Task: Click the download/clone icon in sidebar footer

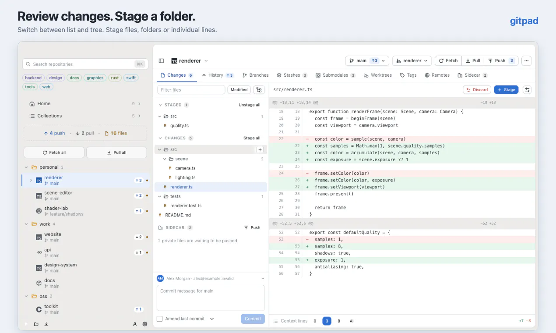Action: coord(46,324)
